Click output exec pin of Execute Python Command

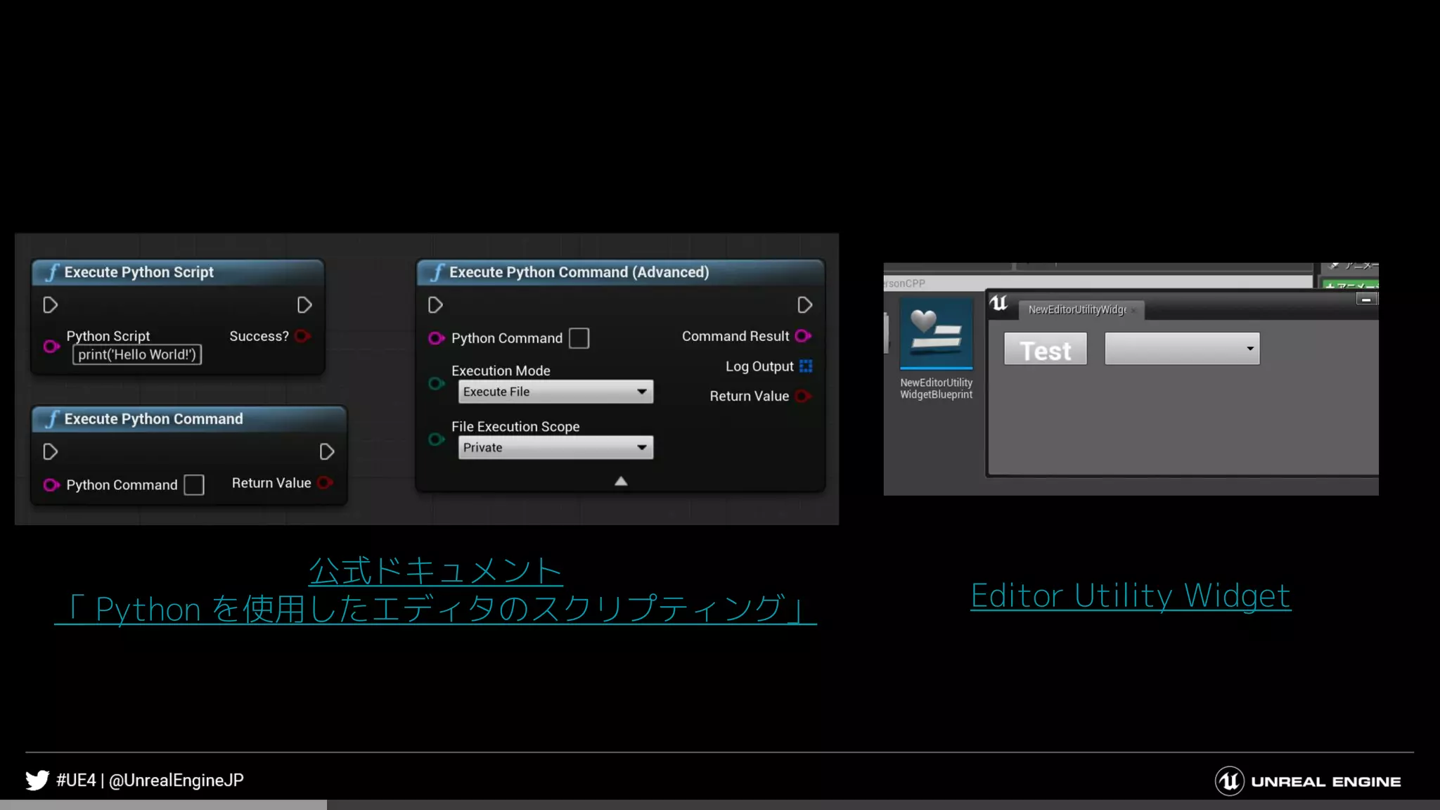326,451
